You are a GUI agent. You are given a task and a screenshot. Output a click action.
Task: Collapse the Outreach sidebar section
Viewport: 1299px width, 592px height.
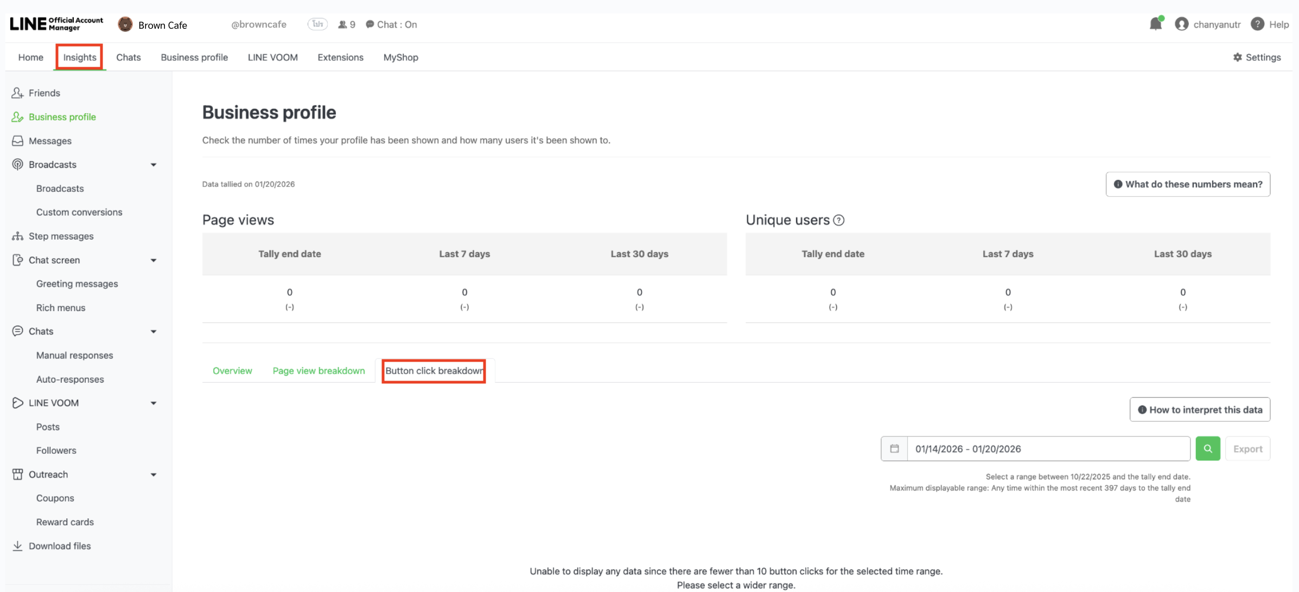[x=154, y=475]
